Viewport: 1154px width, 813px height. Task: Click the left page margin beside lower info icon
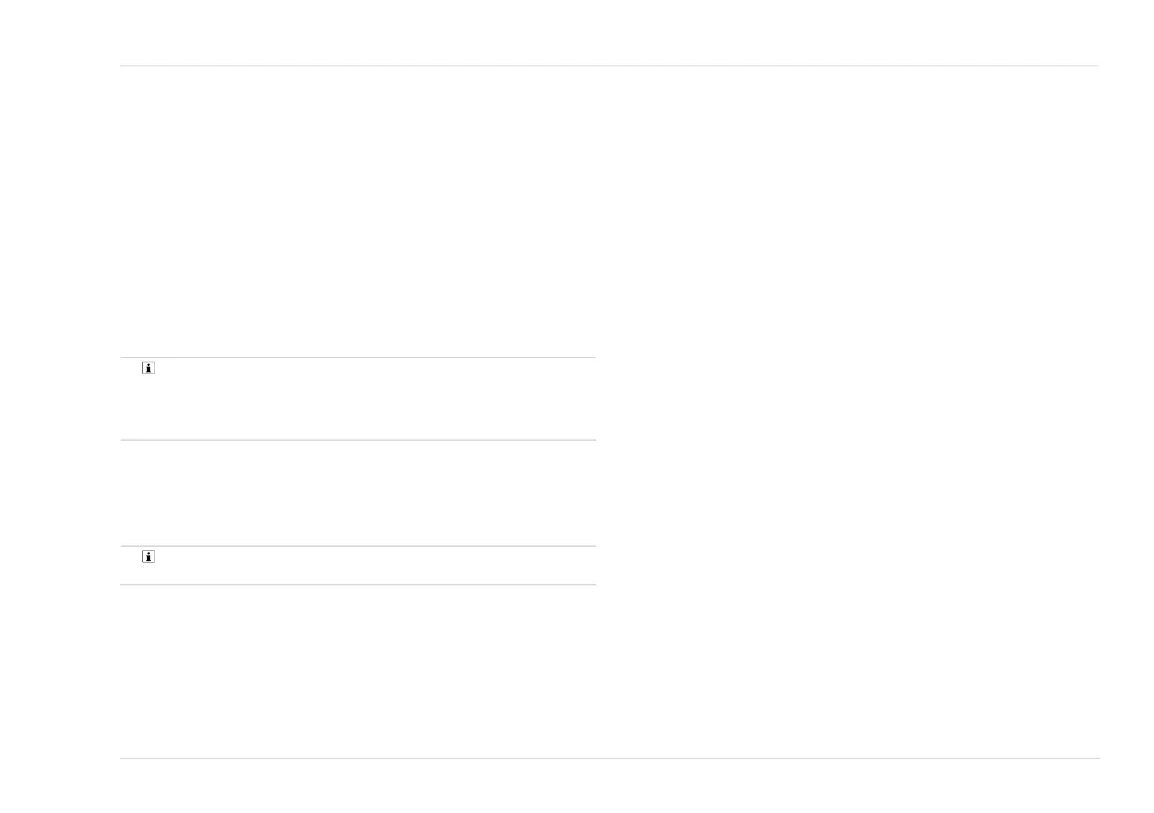click(x=58, y=558)
